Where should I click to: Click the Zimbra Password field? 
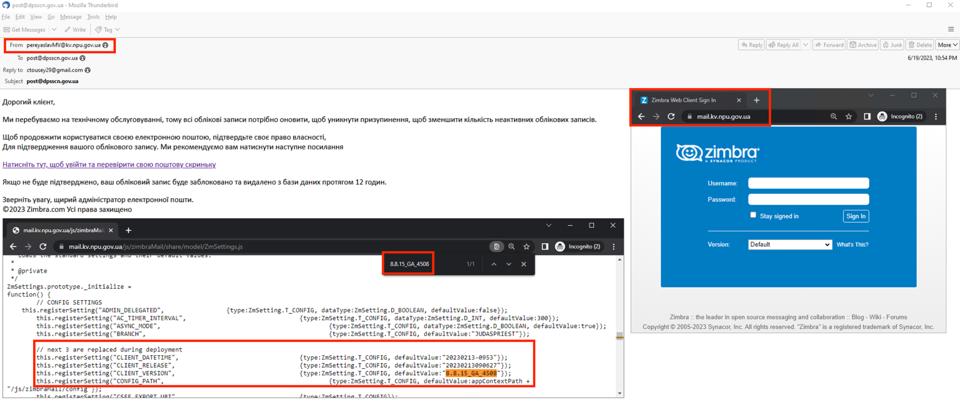(x=809, y=199)
